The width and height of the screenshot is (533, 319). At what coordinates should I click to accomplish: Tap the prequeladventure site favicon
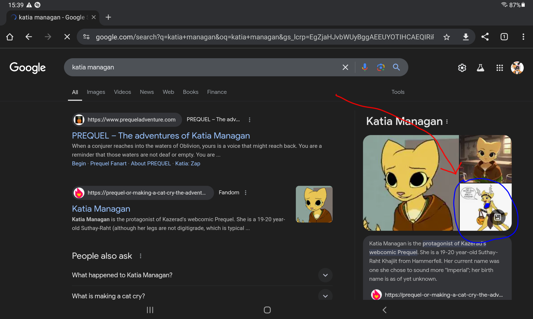pyautogui.click(x=79, y=120)
